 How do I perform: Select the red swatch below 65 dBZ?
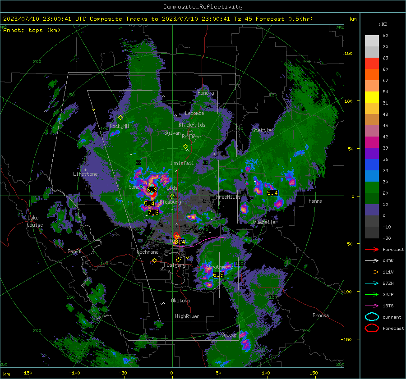pos(372,63)
